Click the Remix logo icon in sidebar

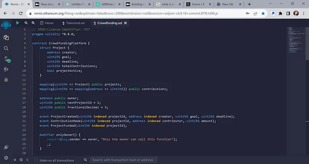pos(6,25)
